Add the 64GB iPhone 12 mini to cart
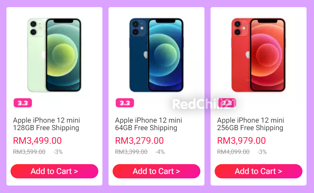Screen dimensions: 314x193 click(x=156, y=171)
